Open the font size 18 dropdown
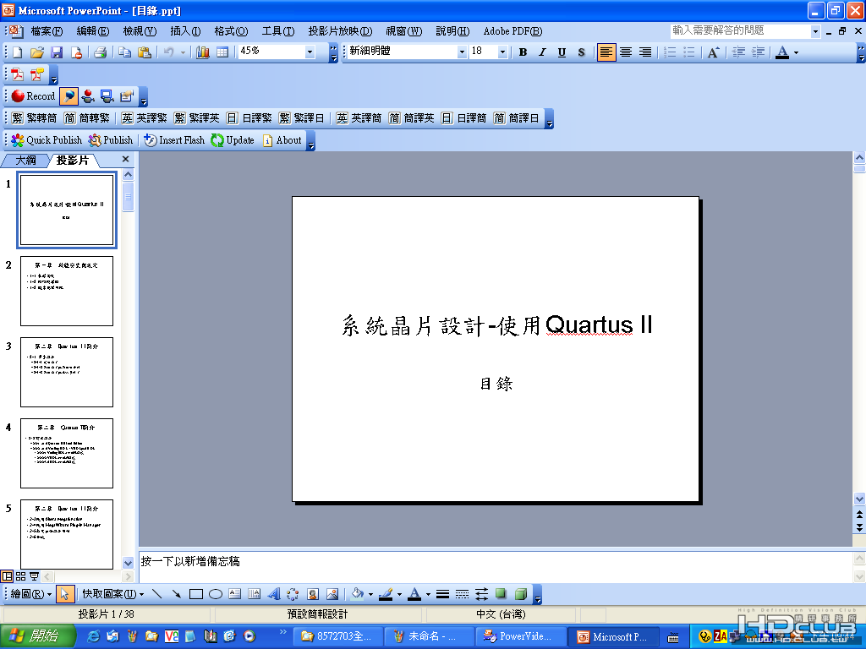Image resolution: width=866 pixels, height=649 pixels. (x=502, y=52)
